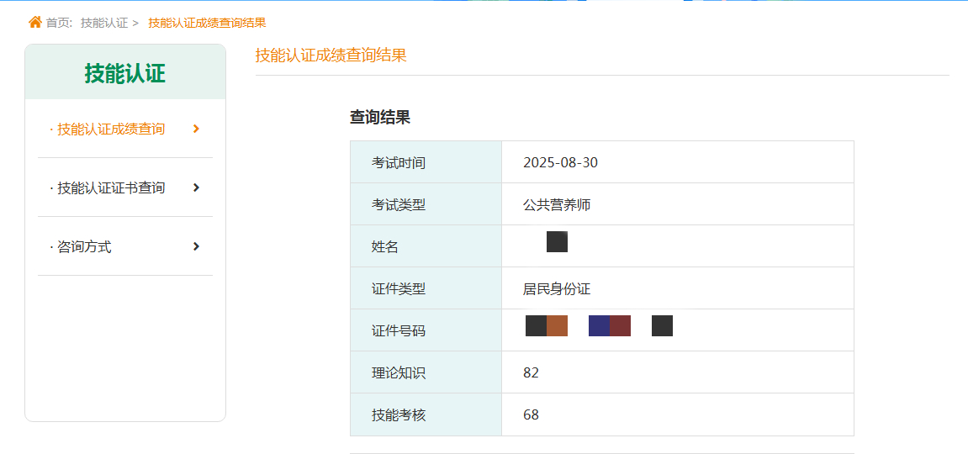Screen dimensions: 968x454
Task: Click orange chevron beside 技能认证成绩查询
Action: click(x=196, y=129)
